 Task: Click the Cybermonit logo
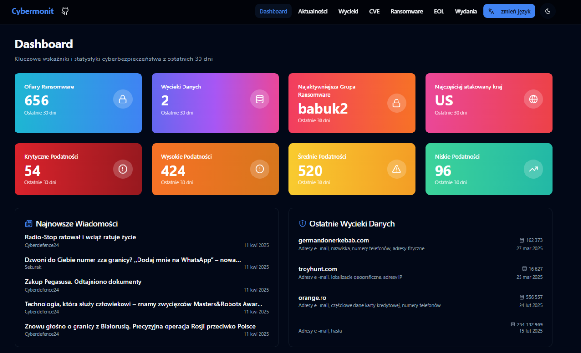[32, 11]
